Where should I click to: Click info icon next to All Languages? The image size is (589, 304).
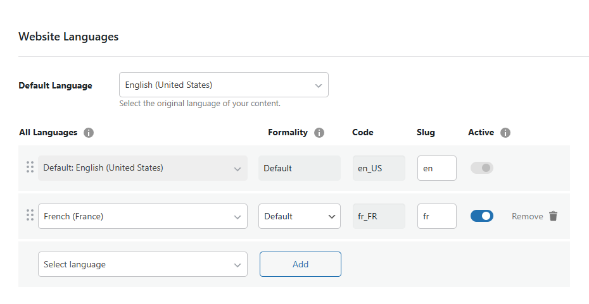tap(89, 133)
